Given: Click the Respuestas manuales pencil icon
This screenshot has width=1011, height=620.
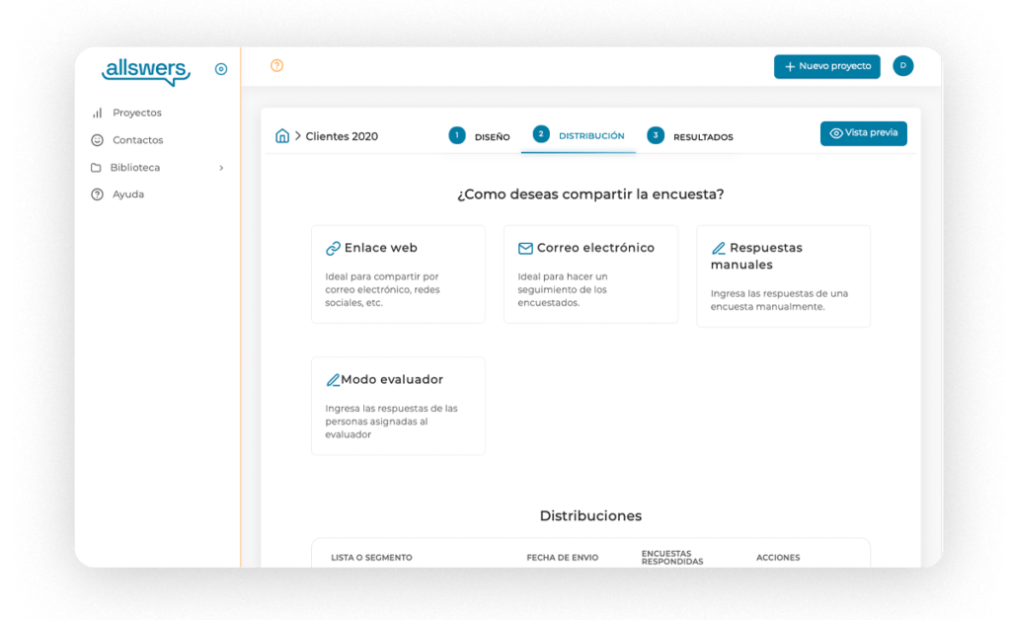Looking at the screenshot, I should tap(719, 248).
